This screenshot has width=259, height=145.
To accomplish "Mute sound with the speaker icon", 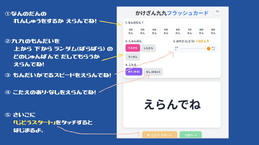I will point(217,12).
